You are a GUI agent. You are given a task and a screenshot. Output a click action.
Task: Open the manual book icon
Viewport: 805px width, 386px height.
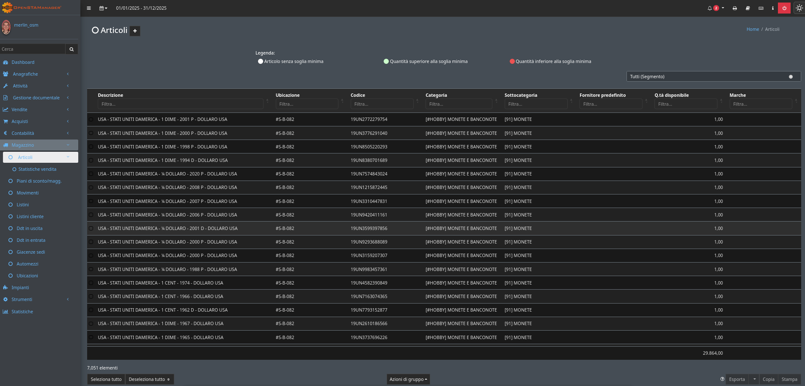point(747,8)
